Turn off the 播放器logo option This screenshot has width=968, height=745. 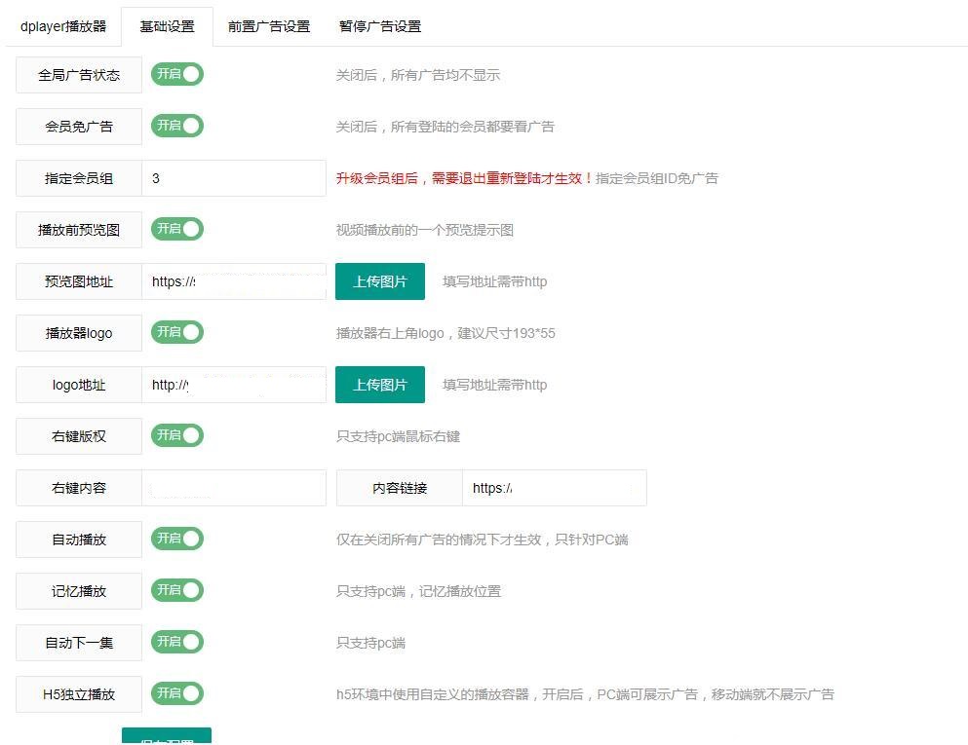click(176, 332)
